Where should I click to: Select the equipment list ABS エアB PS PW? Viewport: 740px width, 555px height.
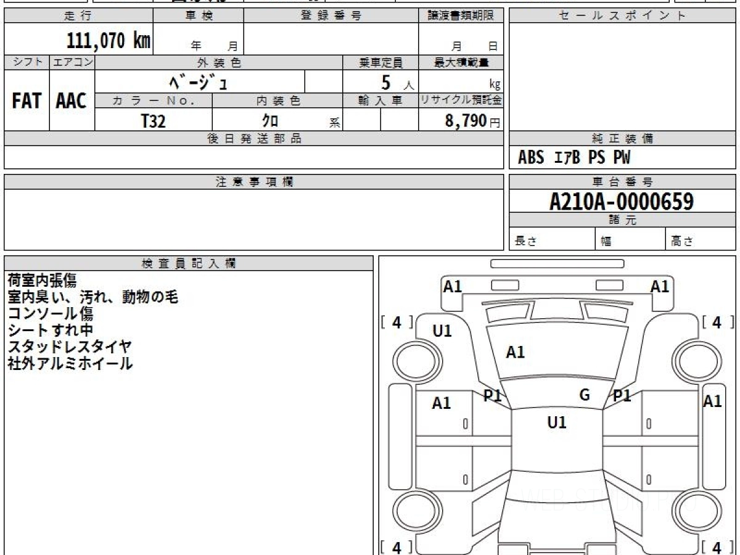(574, 158)
